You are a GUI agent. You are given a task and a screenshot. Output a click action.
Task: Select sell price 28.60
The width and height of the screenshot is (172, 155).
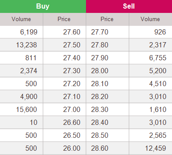100,148
